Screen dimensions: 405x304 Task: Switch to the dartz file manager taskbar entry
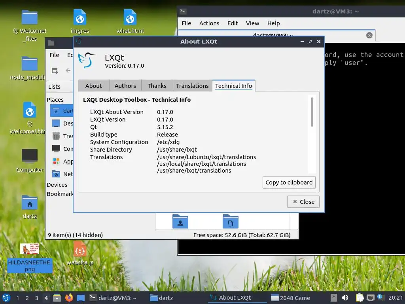coord(162,298)
